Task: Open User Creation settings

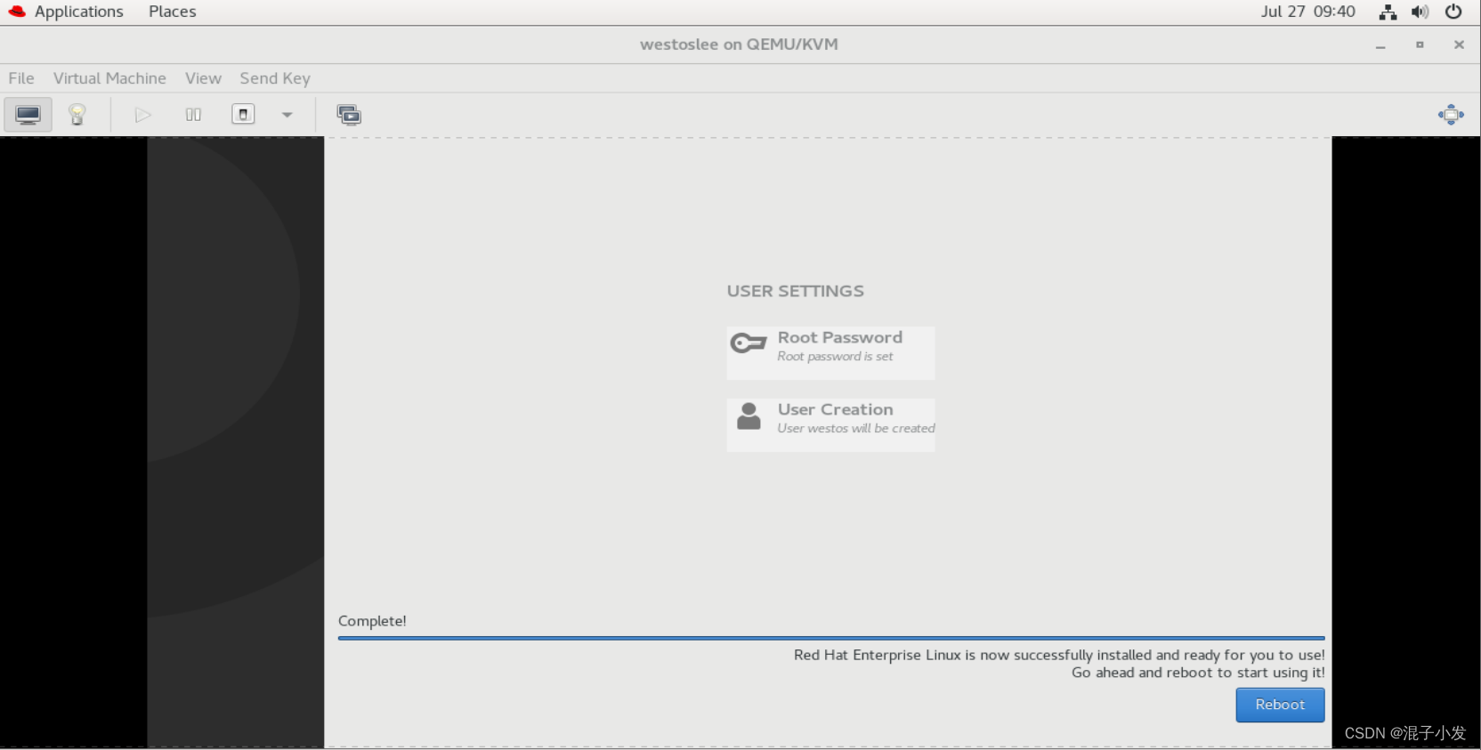Action: pyautogui.click(x=830, y=425)
